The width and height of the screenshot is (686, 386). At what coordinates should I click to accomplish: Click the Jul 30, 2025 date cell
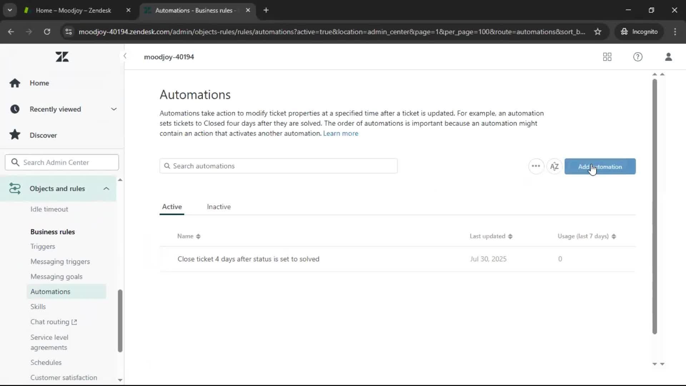pos(488,259)
